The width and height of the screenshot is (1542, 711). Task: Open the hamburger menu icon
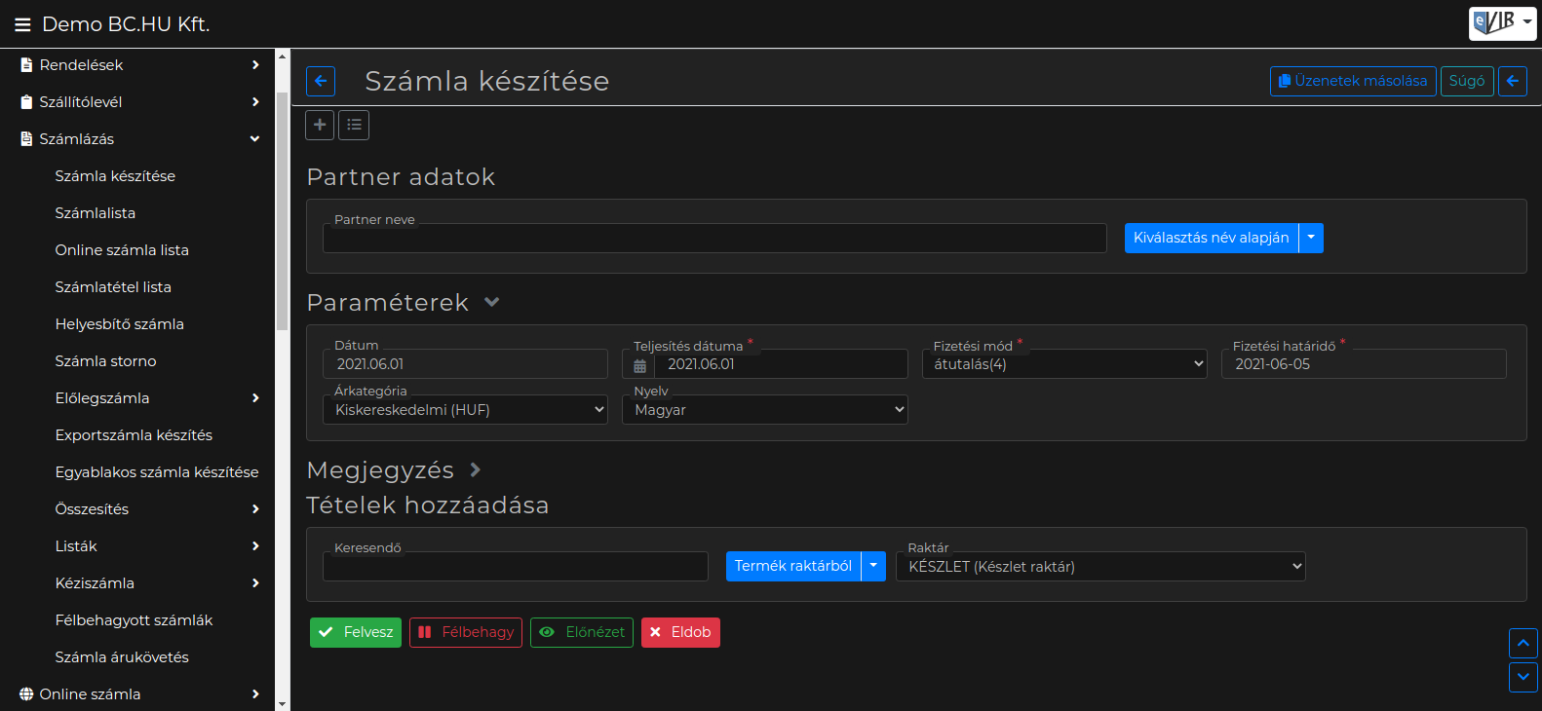[22, 24]
